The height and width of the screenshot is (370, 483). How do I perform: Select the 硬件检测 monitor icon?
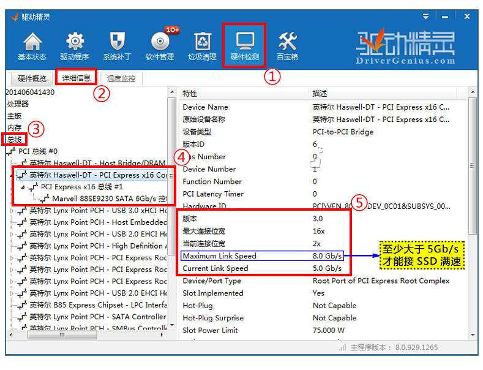point(245,45)
